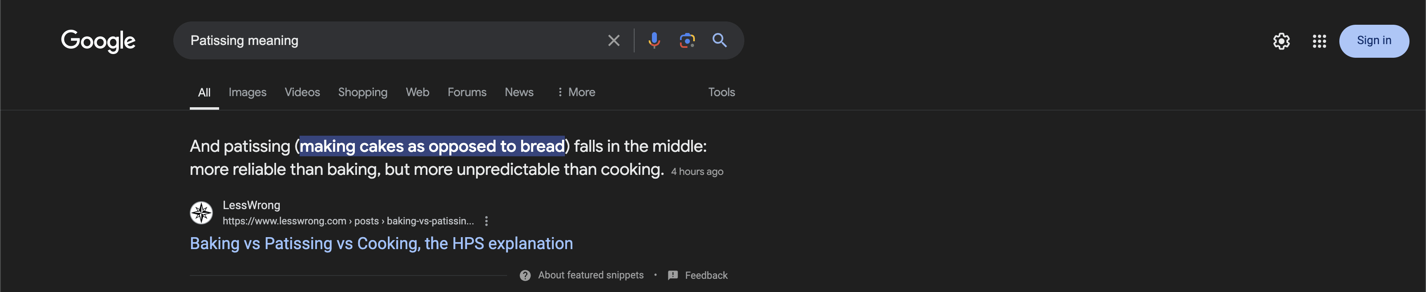Image resolution: width=1426 pixels, height=292 pixels.
Task: Start voice search with microphone icon
Action: 654,40
